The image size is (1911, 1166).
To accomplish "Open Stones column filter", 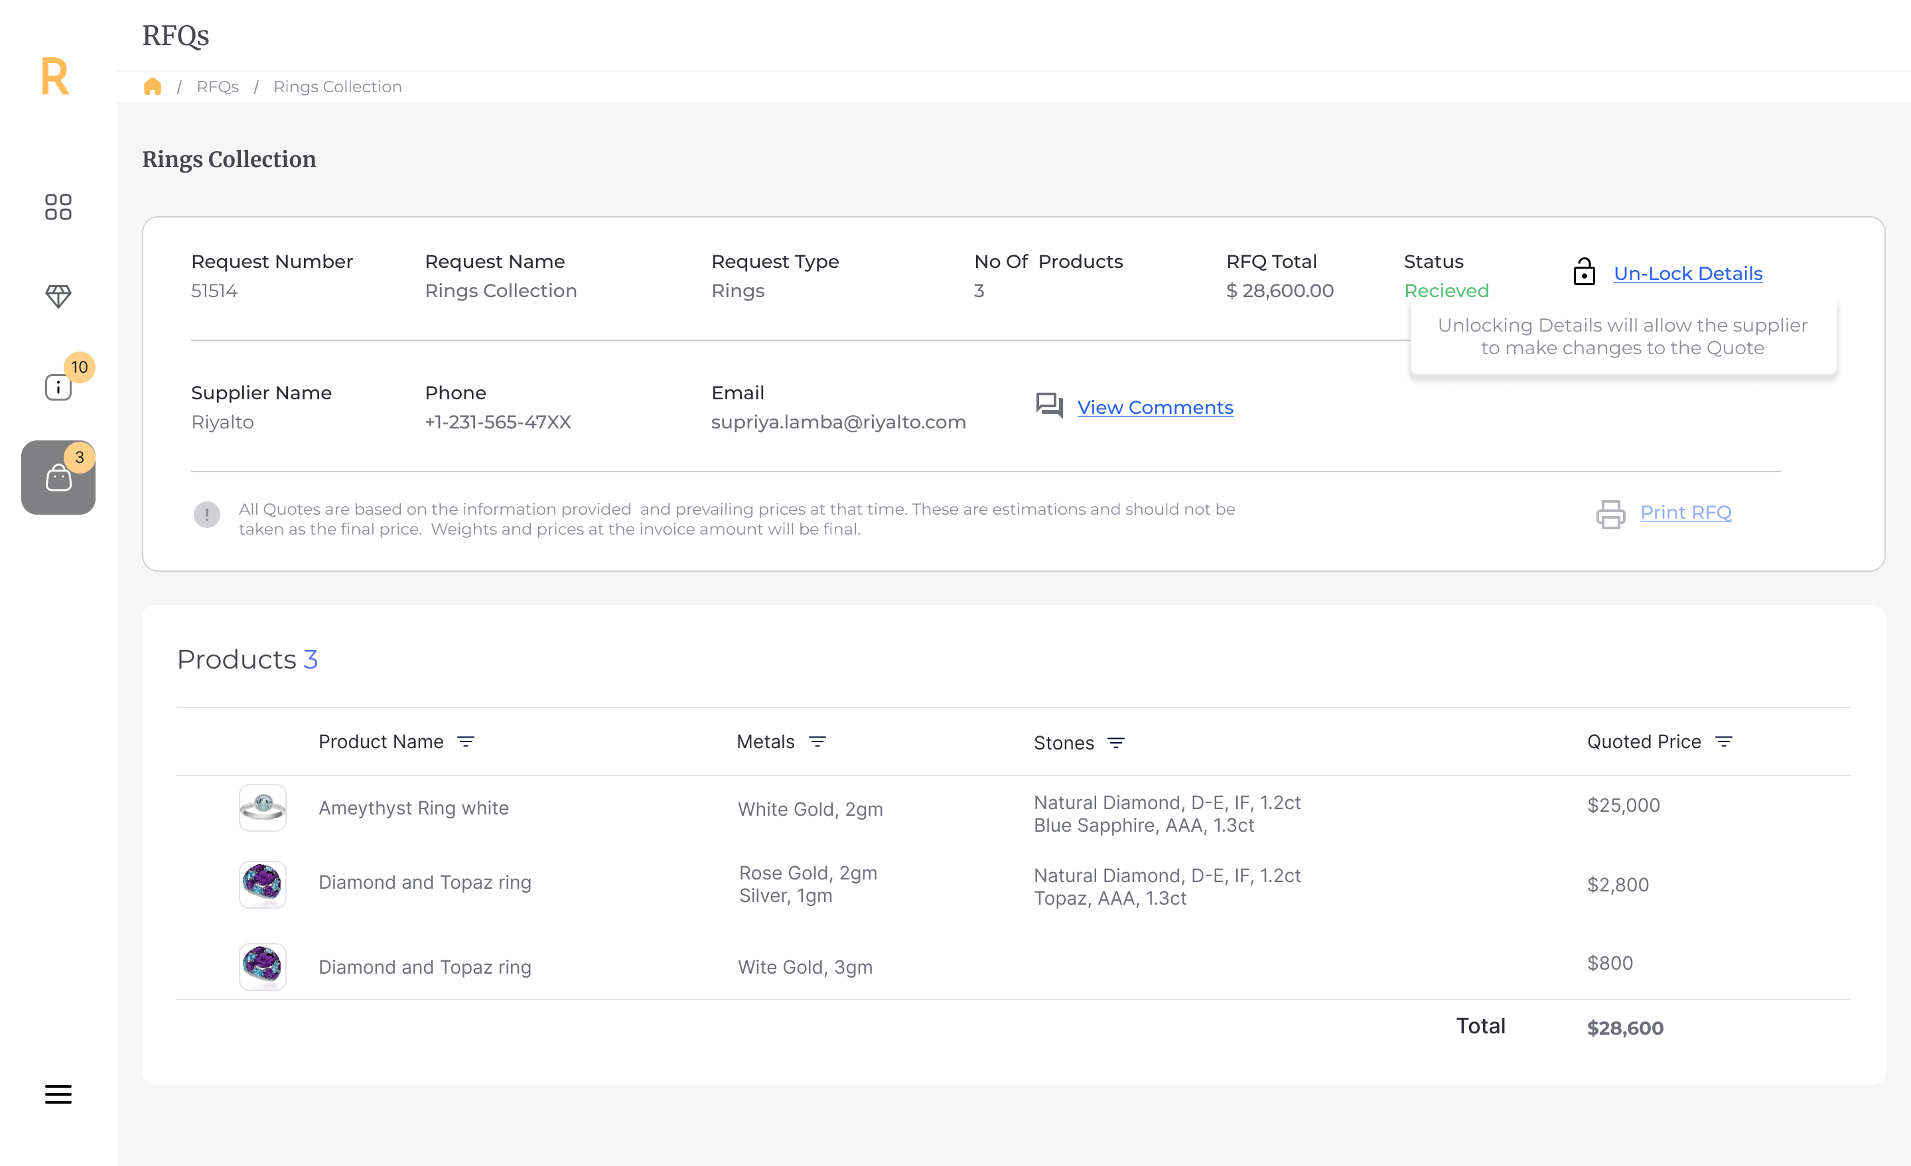I will tap(1115, 743).
